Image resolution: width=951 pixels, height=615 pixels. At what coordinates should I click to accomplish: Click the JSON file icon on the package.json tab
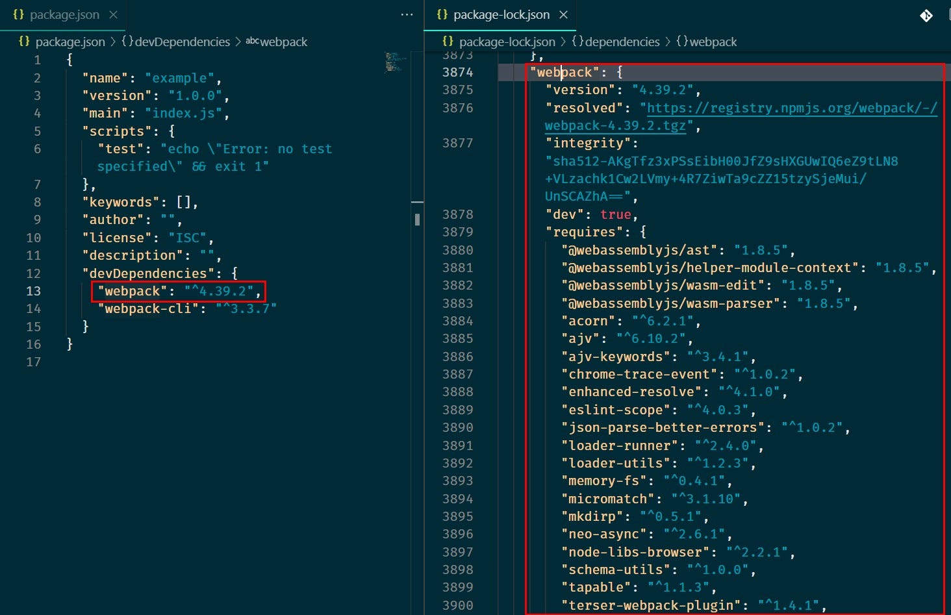point(18,14)
